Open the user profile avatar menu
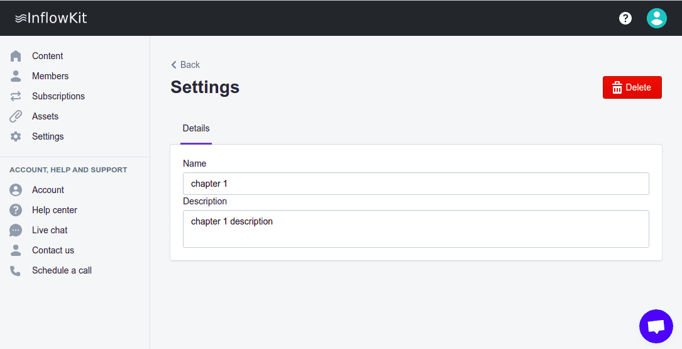 [657, 18]
